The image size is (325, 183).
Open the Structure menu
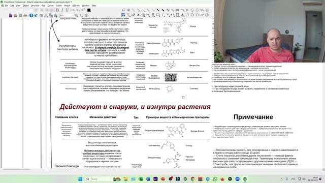(x=35, y=6)
